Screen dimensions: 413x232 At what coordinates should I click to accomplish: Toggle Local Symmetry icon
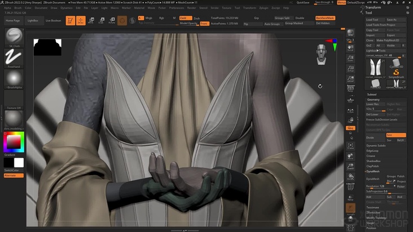[350, 110]
